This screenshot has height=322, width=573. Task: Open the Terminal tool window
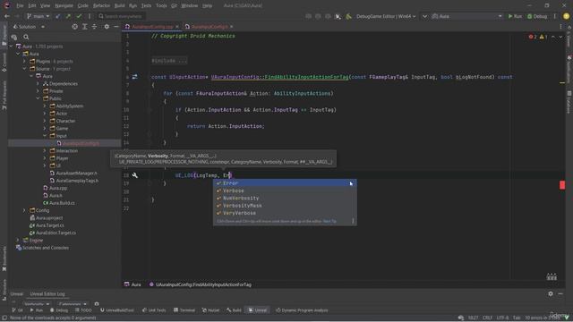coord(184,310)
